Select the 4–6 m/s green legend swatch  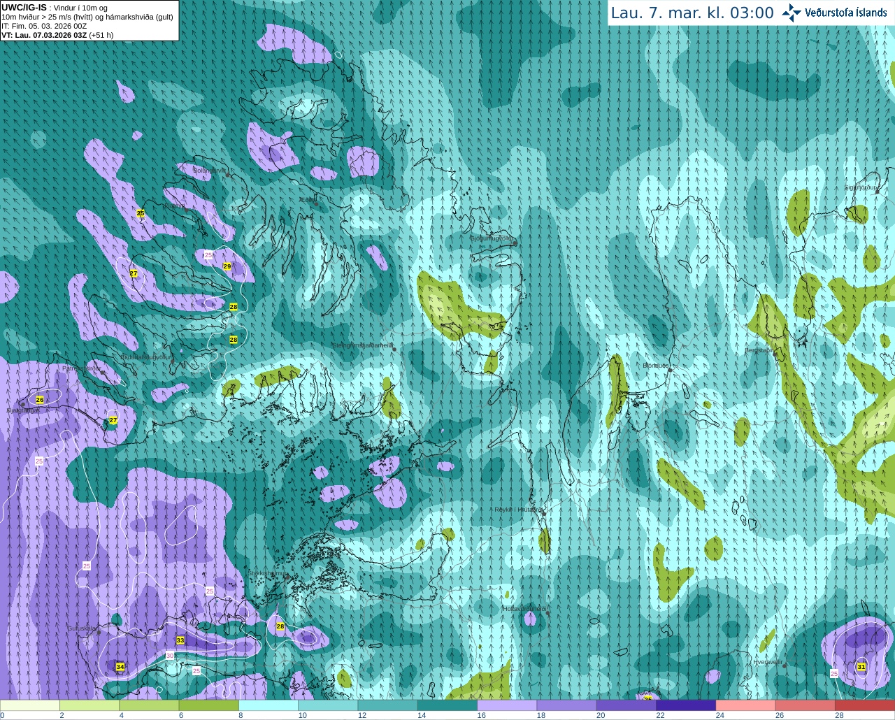click(150, 705)
